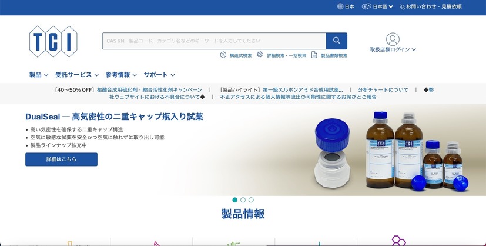Click the structure search (構造式検索) icon

[223, 55]
